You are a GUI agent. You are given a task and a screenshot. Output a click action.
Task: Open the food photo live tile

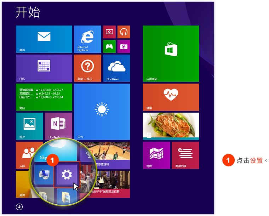171,125
